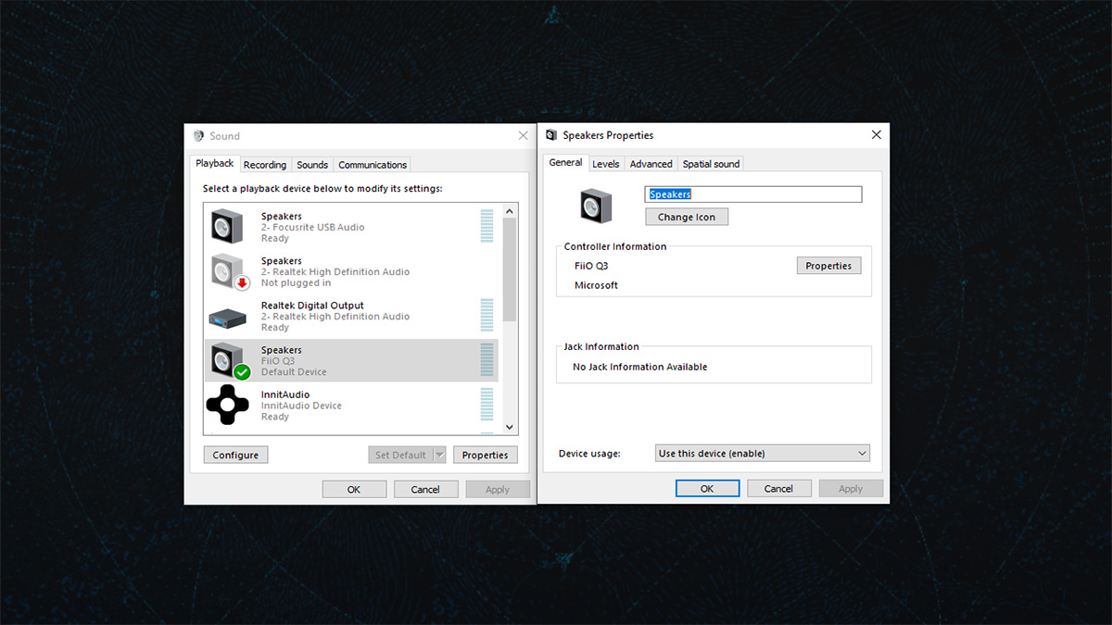Select the Focusrite USB Audio speakers icon
The height and width of the screenshot is (625, 1112).
(x=227, y=227)
